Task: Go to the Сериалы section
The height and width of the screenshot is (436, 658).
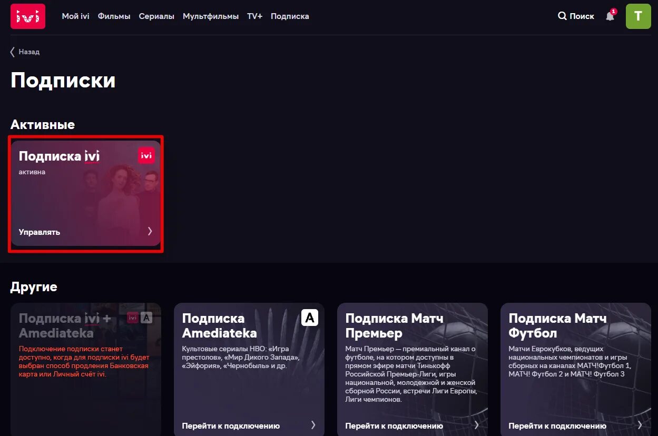Action: [x=156, y=16]
